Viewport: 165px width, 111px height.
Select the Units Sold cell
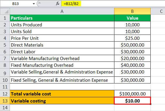point(62,32)
